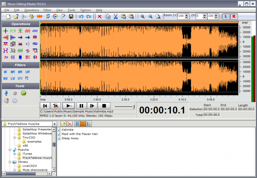Cut selection with scissors icon
The height and width of the screenshot is (178, 257).
pos(115,16)
